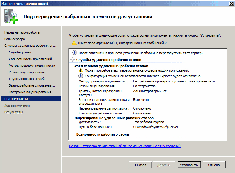Open "Службы удаленных рабочих ст..." step
This screenshot has width=235, height=173.
[30, 46]
